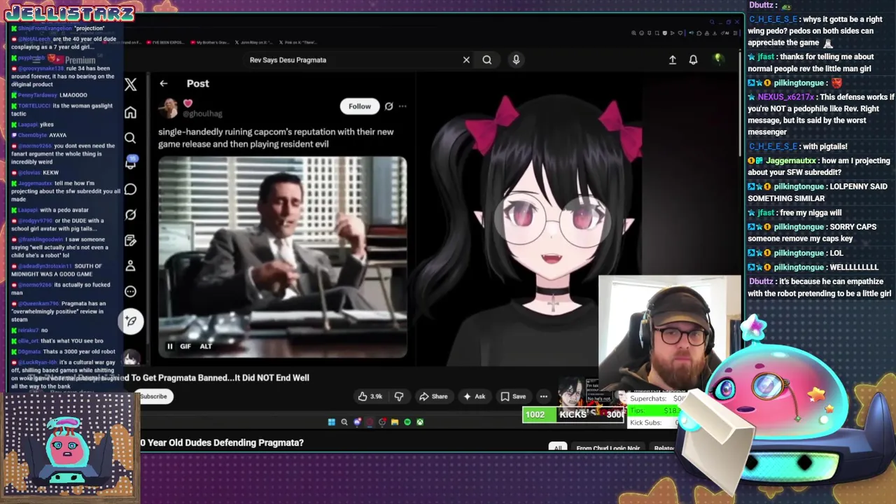This screenshot has height=504, width=896.
Task: Open the YouTube create upload icon
Action: tap(673, 59)
